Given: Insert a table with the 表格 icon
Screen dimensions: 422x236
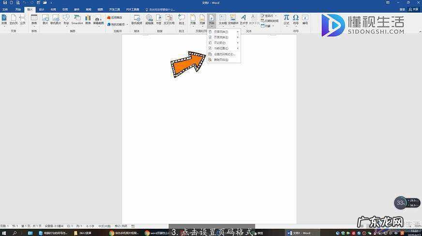Looking at the screenshot, I should pyautogui.click(x=34, y=19).
